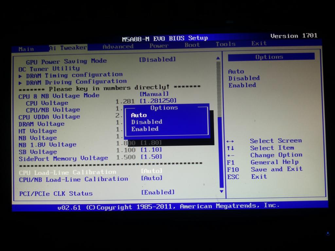Viewport: 335px width, 251px height.
Task: Click Enabled in the right help panel
Action: click(242, 85)
